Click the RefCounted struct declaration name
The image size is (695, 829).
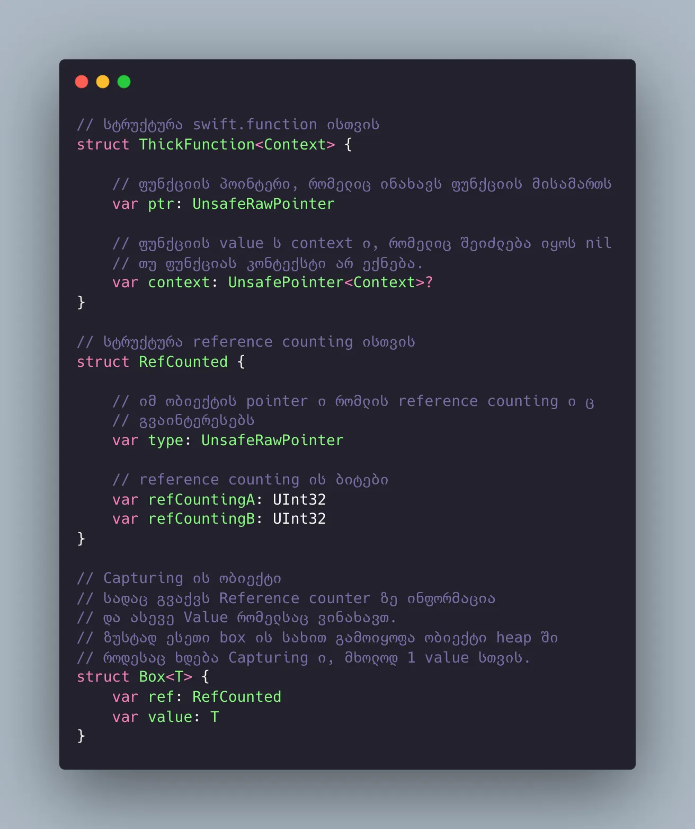[183, 361]
